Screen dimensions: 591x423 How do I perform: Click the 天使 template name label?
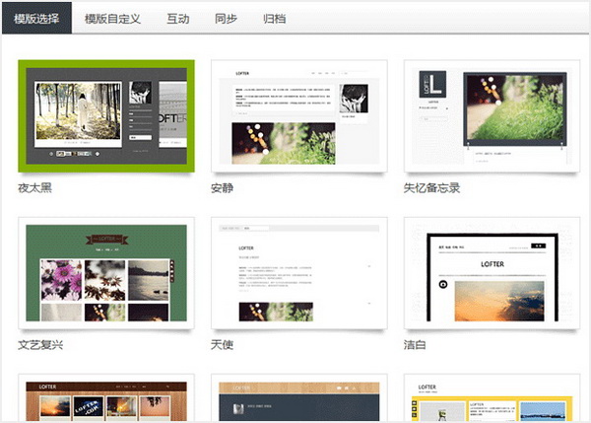(x=222, y=346)
